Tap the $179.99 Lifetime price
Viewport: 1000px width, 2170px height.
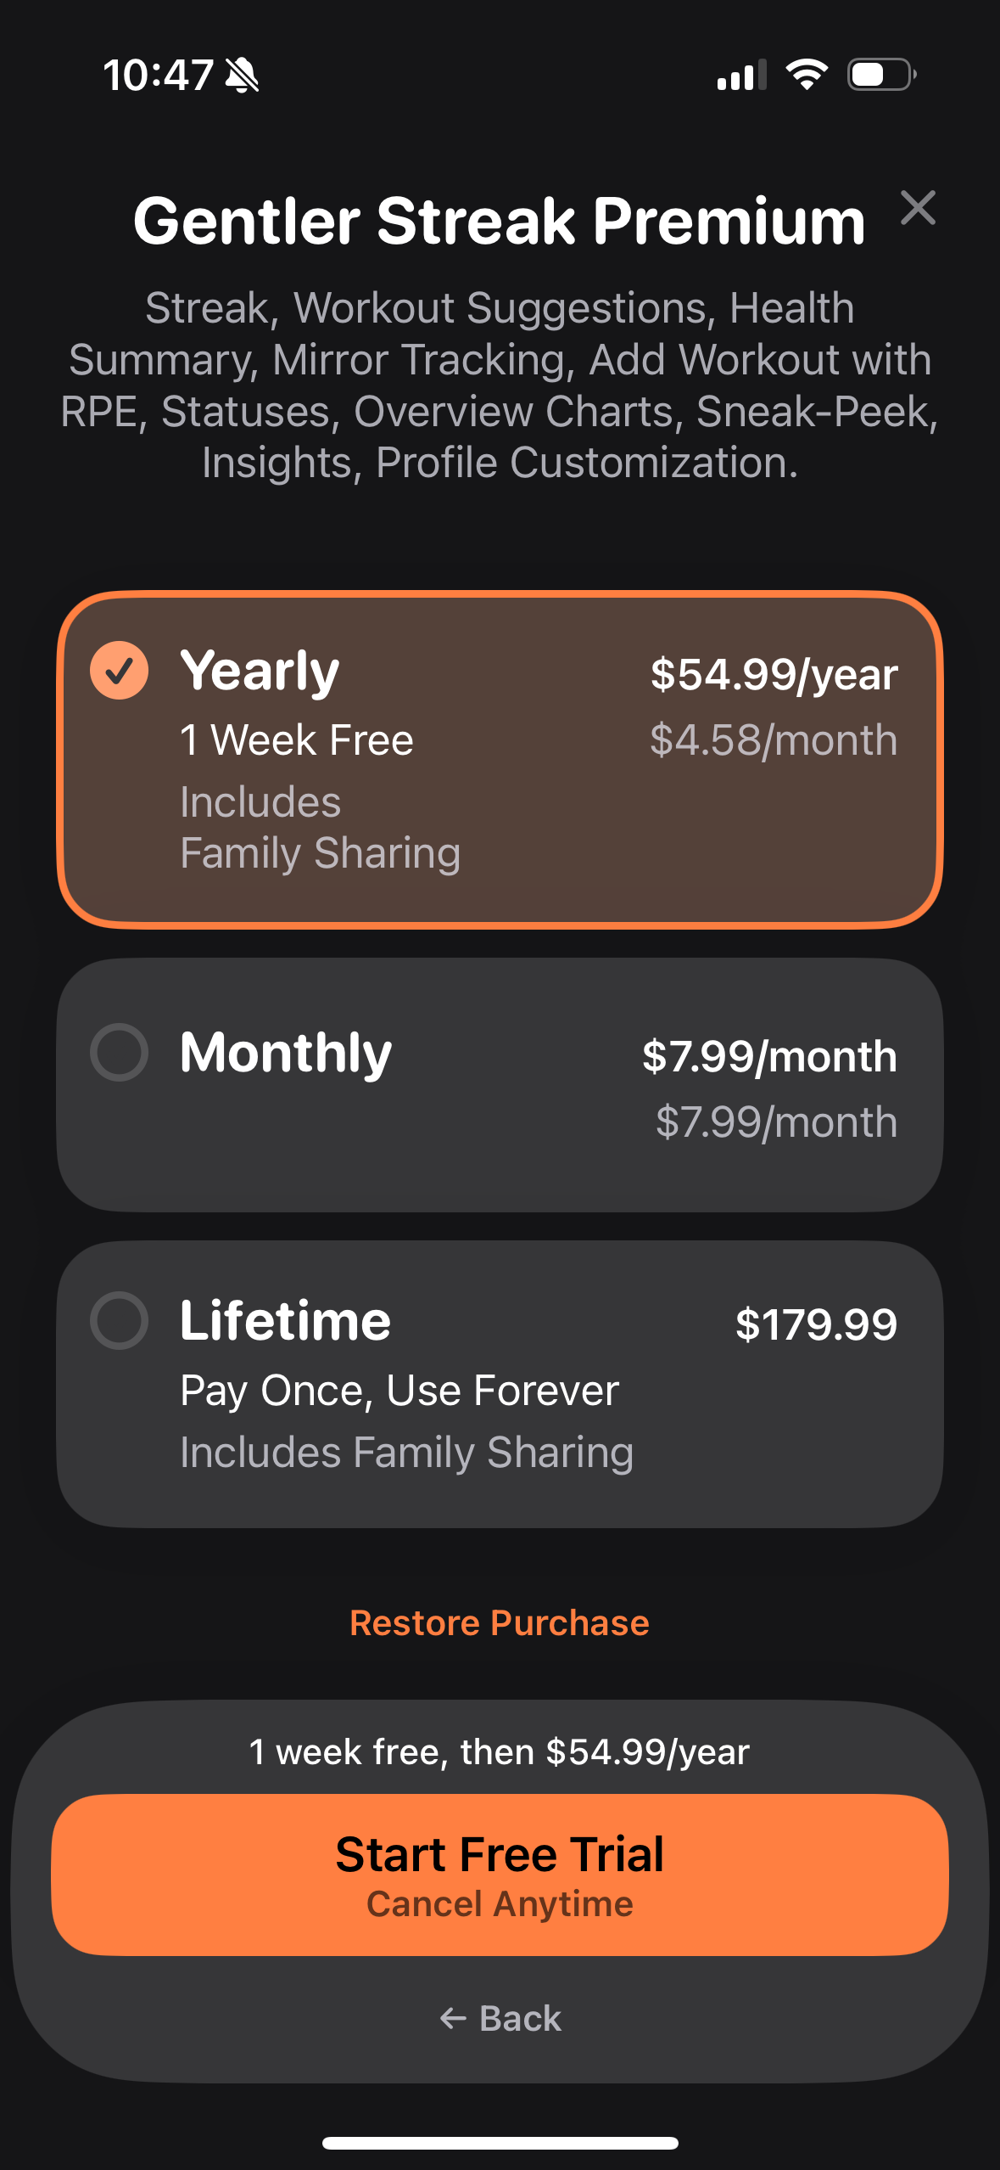pos(816,1324)
